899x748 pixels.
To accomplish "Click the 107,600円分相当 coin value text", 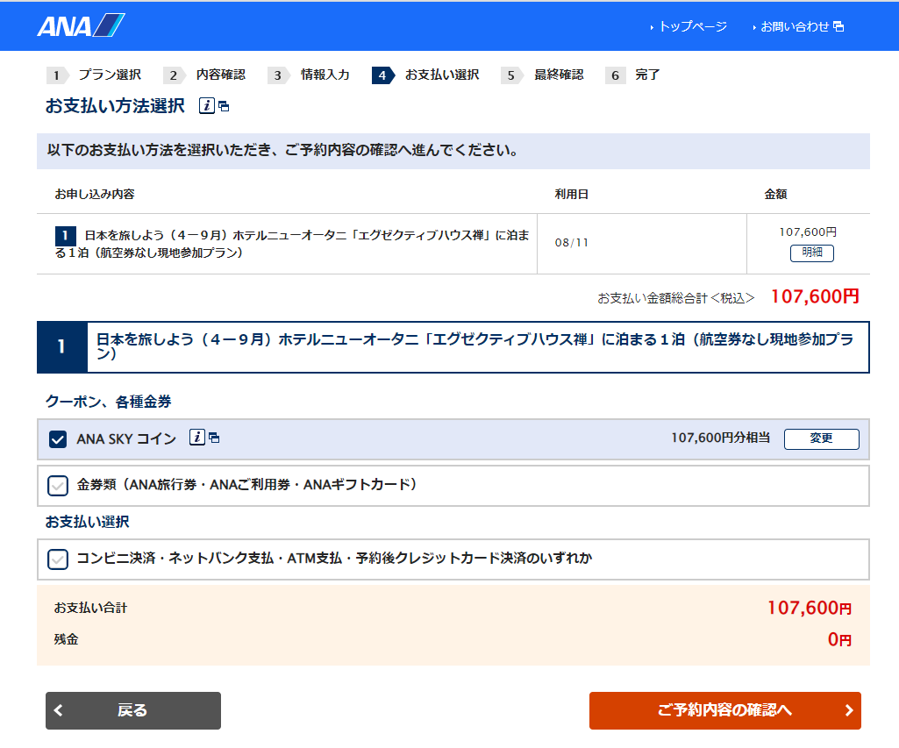I will pyautogui.click(x=720, y=438).
